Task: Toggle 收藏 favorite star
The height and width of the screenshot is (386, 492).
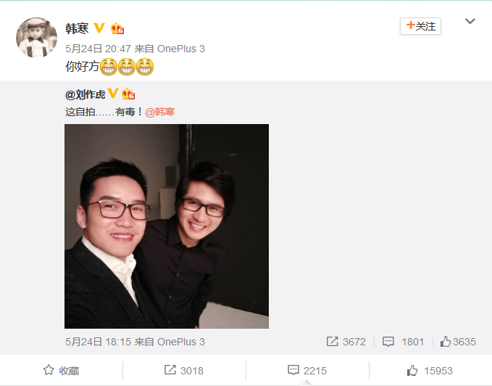Action: coord(61,371)
